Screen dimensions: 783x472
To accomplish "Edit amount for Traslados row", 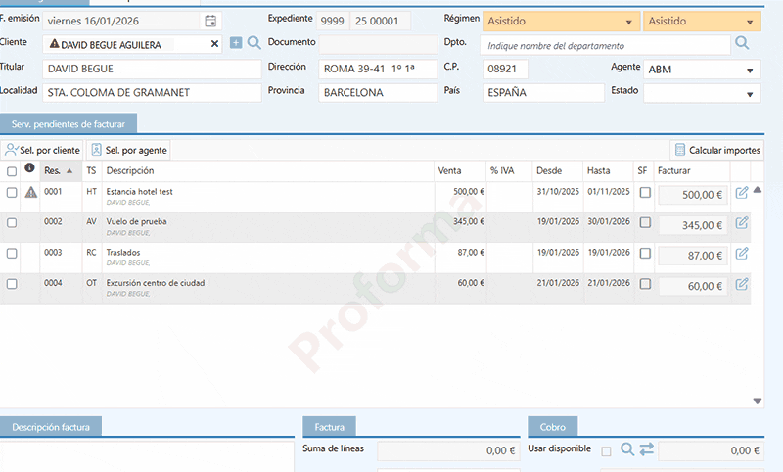I will [x=742, y=254].
